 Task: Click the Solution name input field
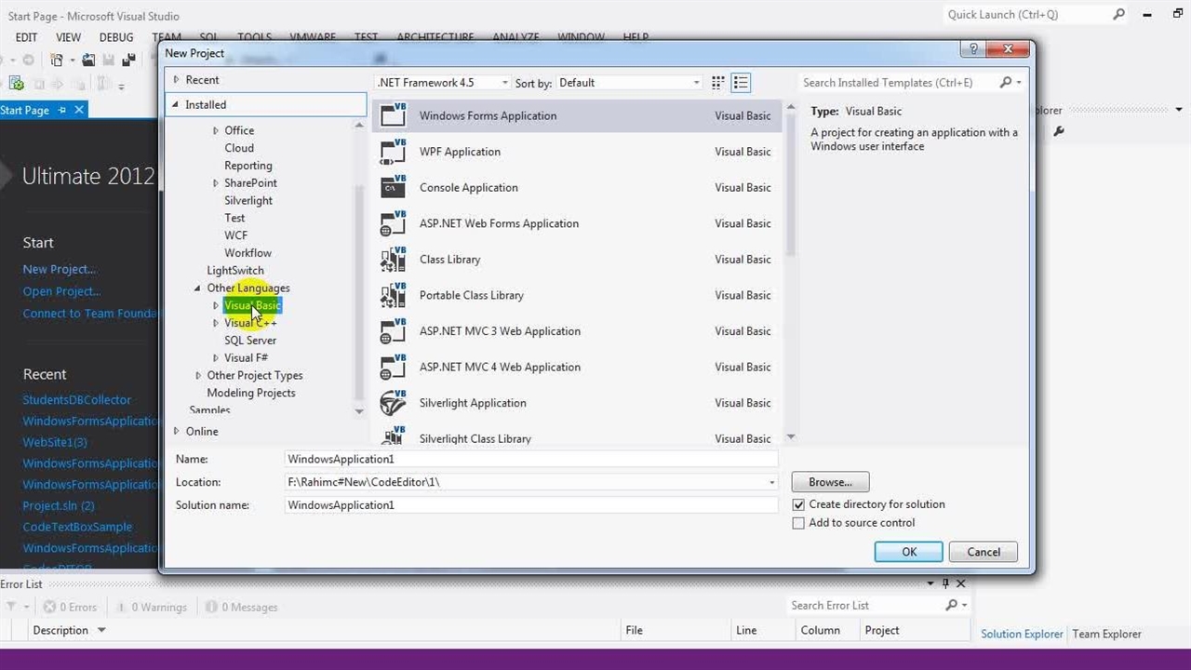(x=531, y=505)
